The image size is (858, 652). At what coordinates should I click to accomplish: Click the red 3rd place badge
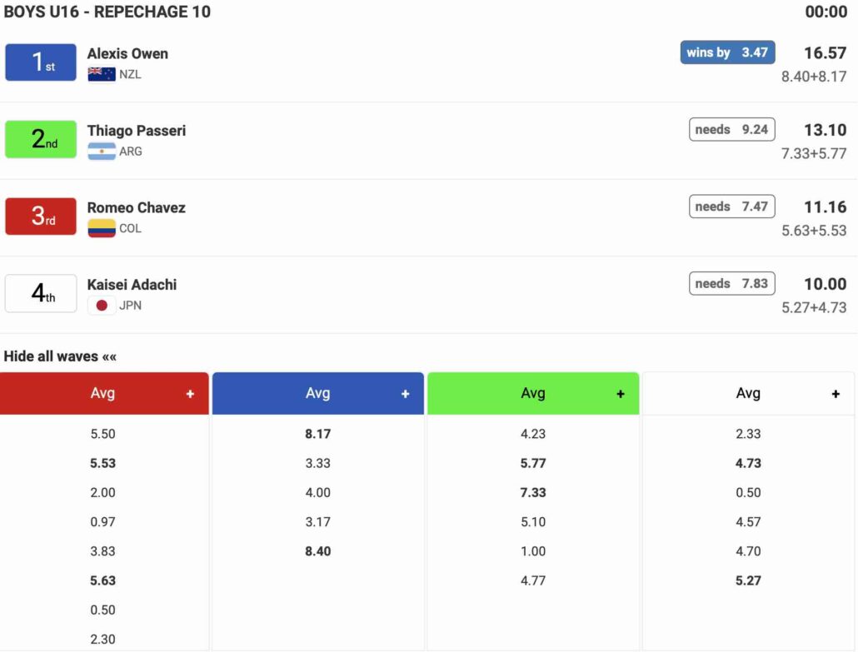[x=41, y=217]
